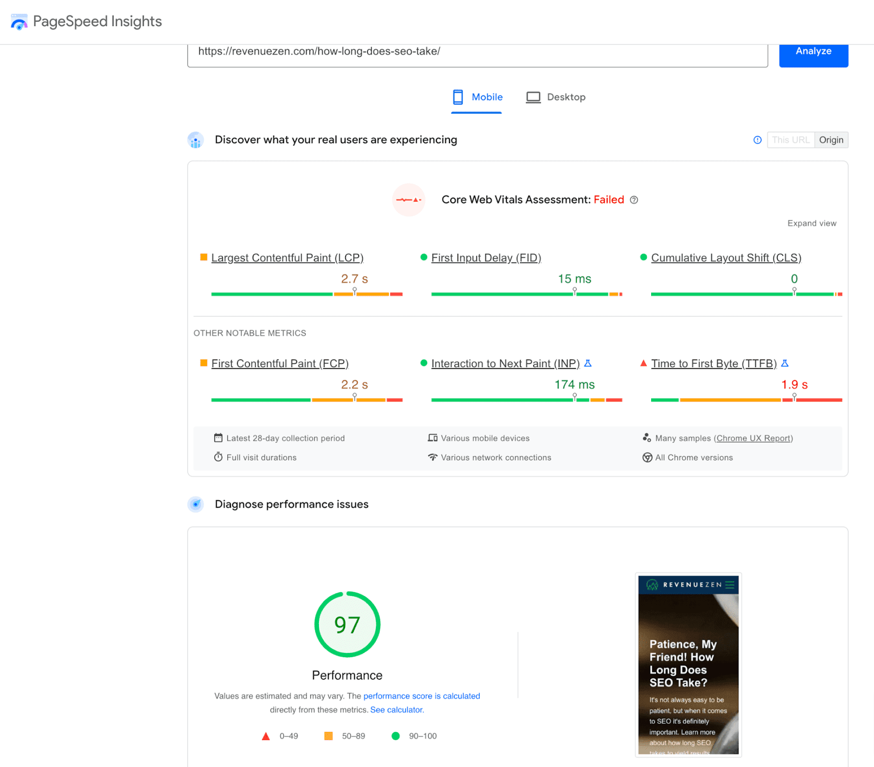Click the real users experience section icon
The height and width of the screenshot is (767, 874).
196,140
